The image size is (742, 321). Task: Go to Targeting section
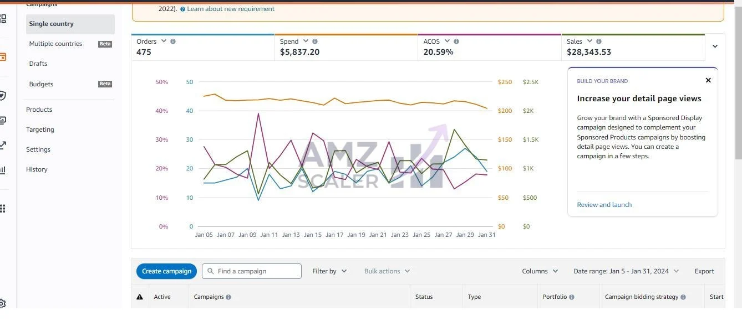click(x=40, y=130)
